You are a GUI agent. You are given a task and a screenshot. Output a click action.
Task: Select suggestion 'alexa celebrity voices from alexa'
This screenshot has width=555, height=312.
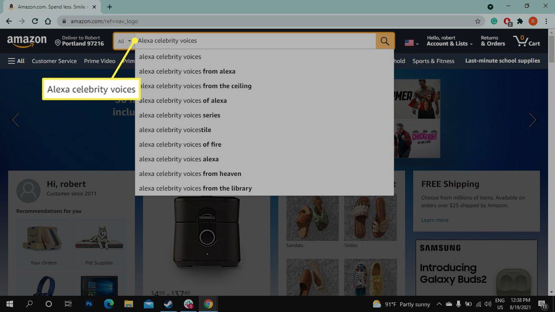tap(264, 71)
